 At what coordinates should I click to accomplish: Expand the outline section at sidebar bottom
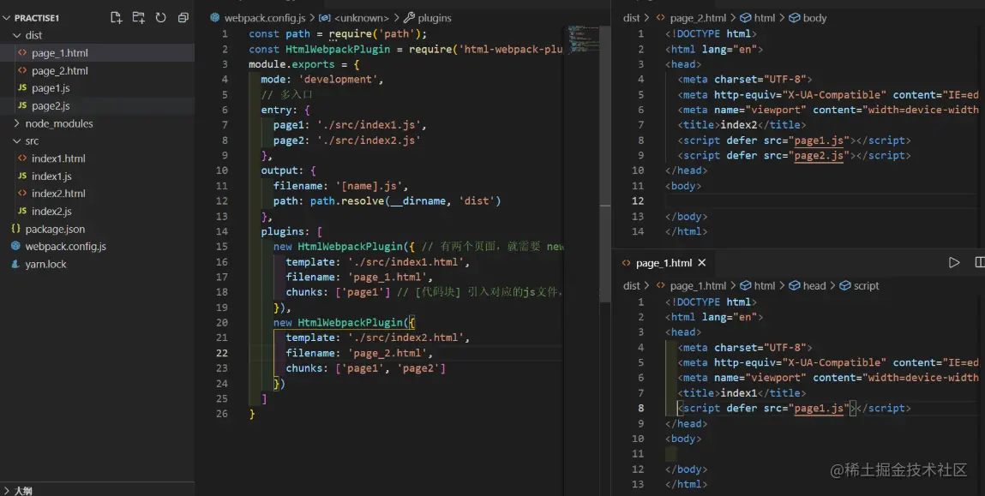pyautogui.click(x=6, y=490)
